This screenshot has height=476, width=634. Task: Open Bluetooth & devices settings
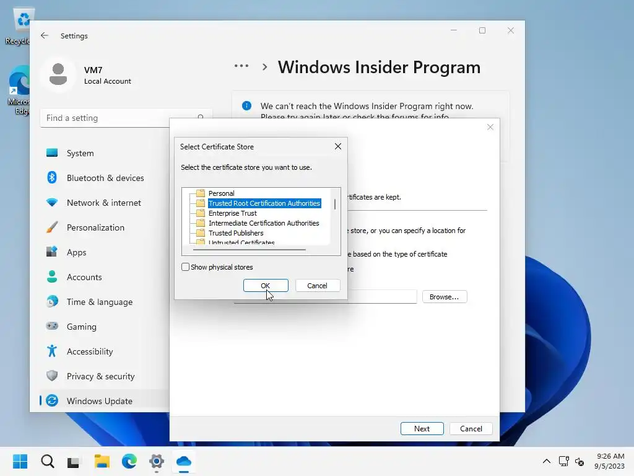click(104, 178)
